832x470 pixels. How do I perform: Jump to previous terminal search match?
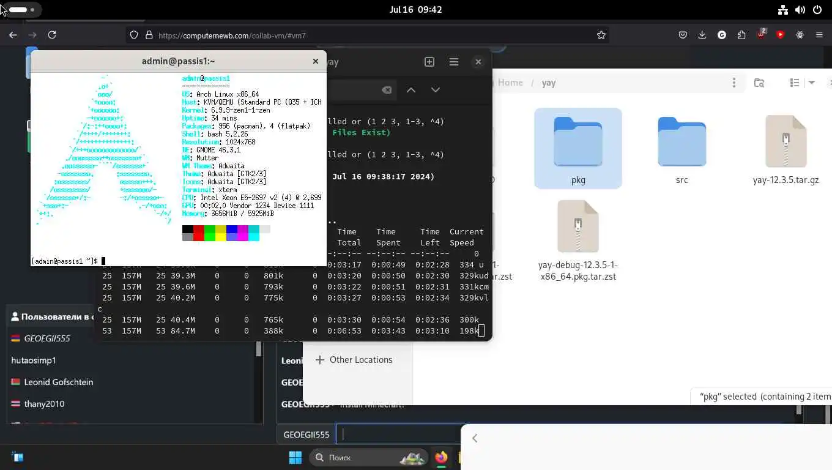(411, 90)
